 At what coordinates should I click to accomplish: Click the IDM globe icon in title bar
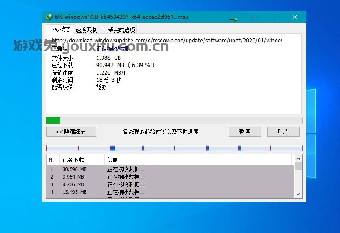(x=50, y=17)
